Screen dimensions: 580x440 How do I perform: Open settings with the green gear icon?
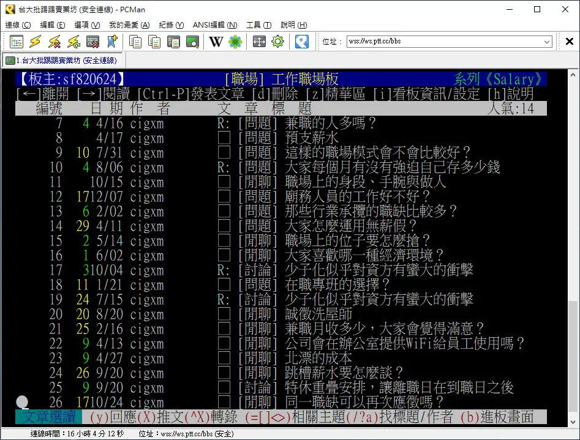(277, 42)
